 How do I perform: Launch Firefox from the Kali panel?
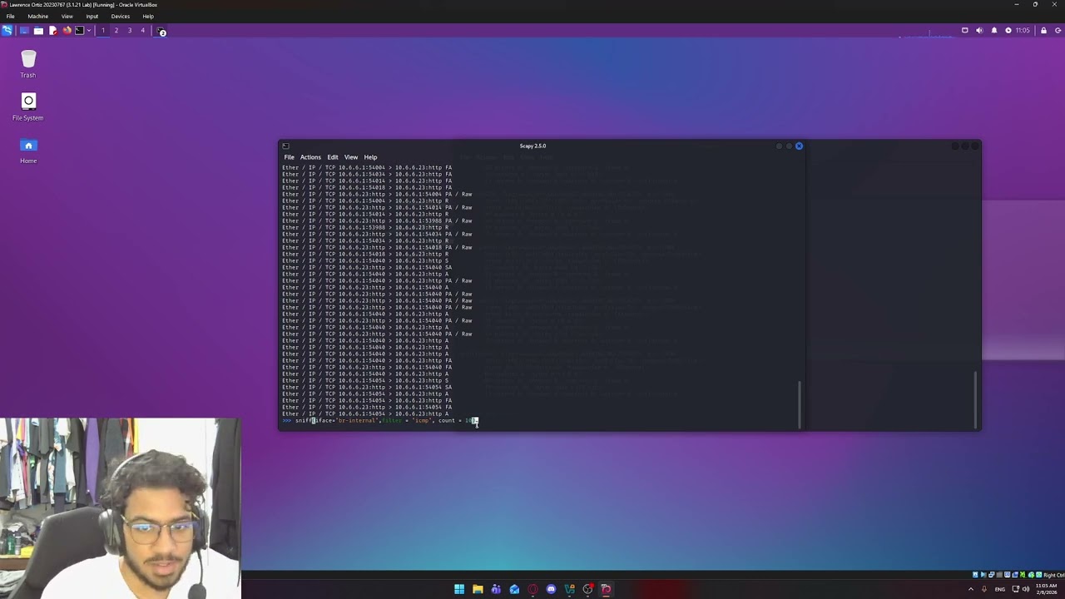click(x=67, y=31)
